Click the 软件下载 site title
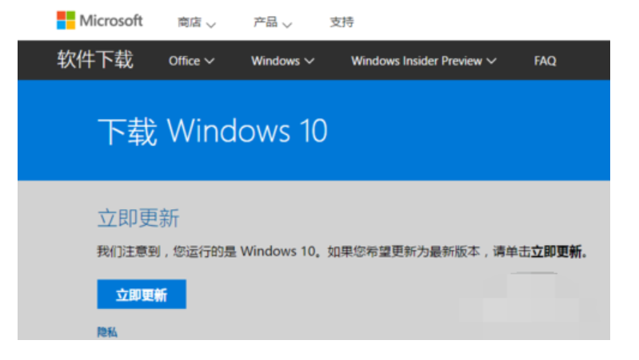Viewport: 639px width, 360px height. point(95,61)
